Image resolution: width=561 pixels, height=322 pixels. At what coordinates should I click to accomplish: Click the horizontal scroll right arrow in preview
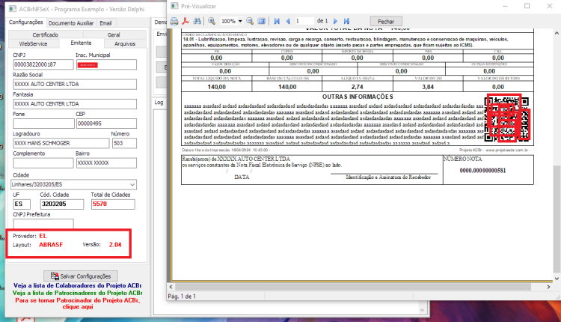(x=548, y=287)
